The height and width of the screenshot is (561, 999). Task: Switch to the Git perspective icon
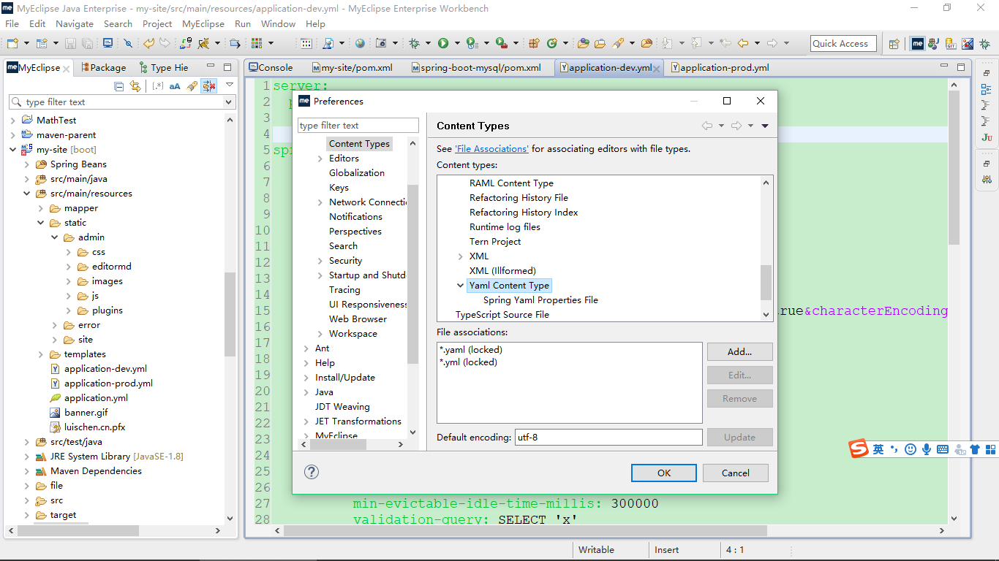(x=950, y=44)
